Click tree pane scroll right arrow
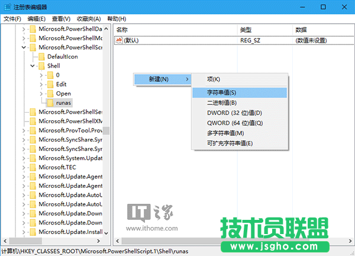 [98, 241]
